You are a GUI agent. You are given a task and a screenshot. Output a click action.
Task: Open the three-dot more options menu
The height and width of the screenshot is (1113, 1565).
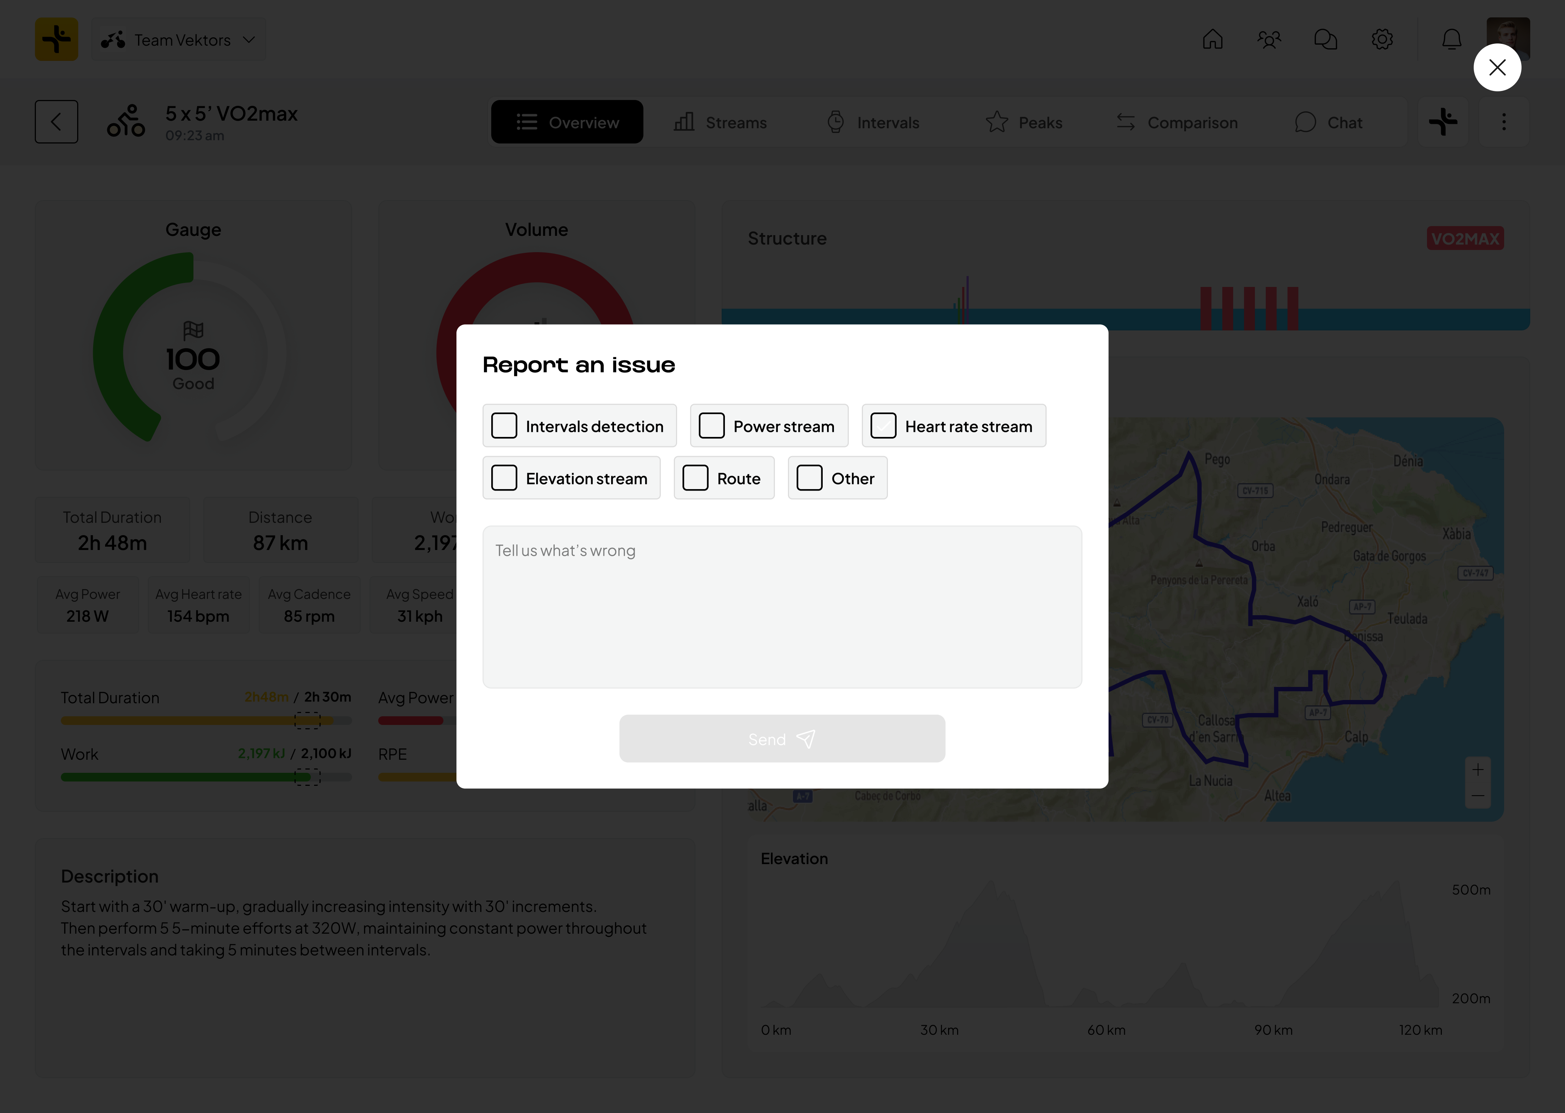tap(1504, 122)
